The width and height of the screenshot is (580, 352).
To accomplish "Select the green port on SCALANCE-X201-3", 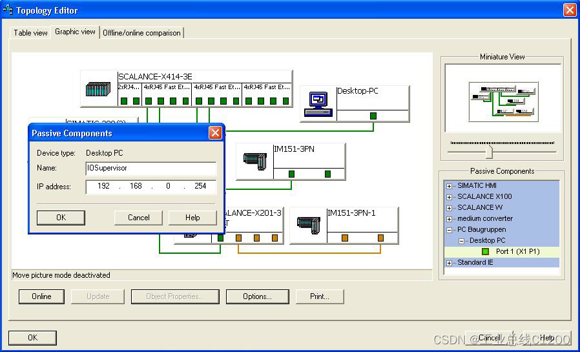I will [220, 238].
